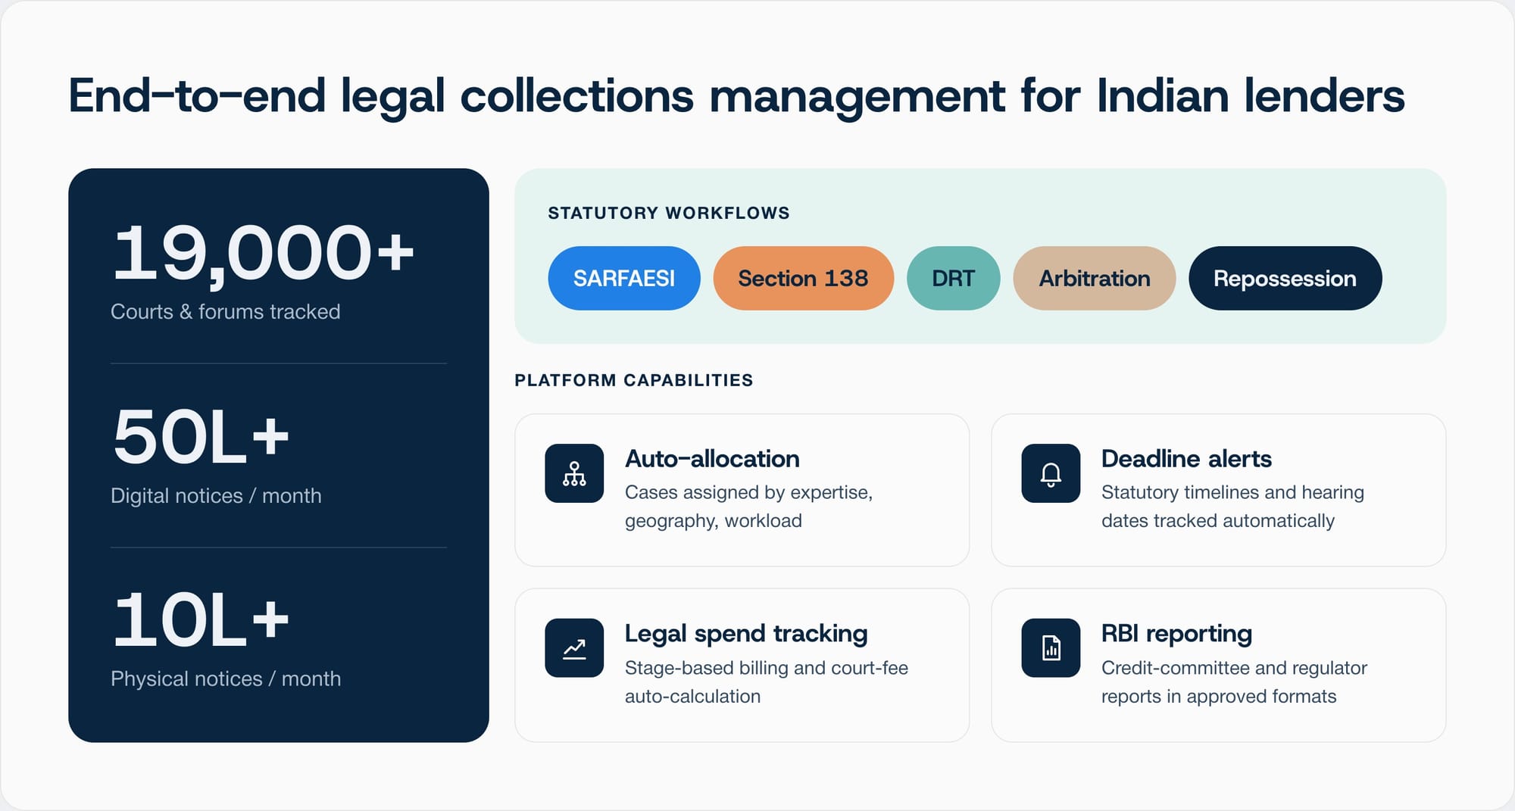Image resolution: width=1515 pixels, height=811 pixels.
Task: Click the RBI reporting document icon
Action: tap(1051, 648)
